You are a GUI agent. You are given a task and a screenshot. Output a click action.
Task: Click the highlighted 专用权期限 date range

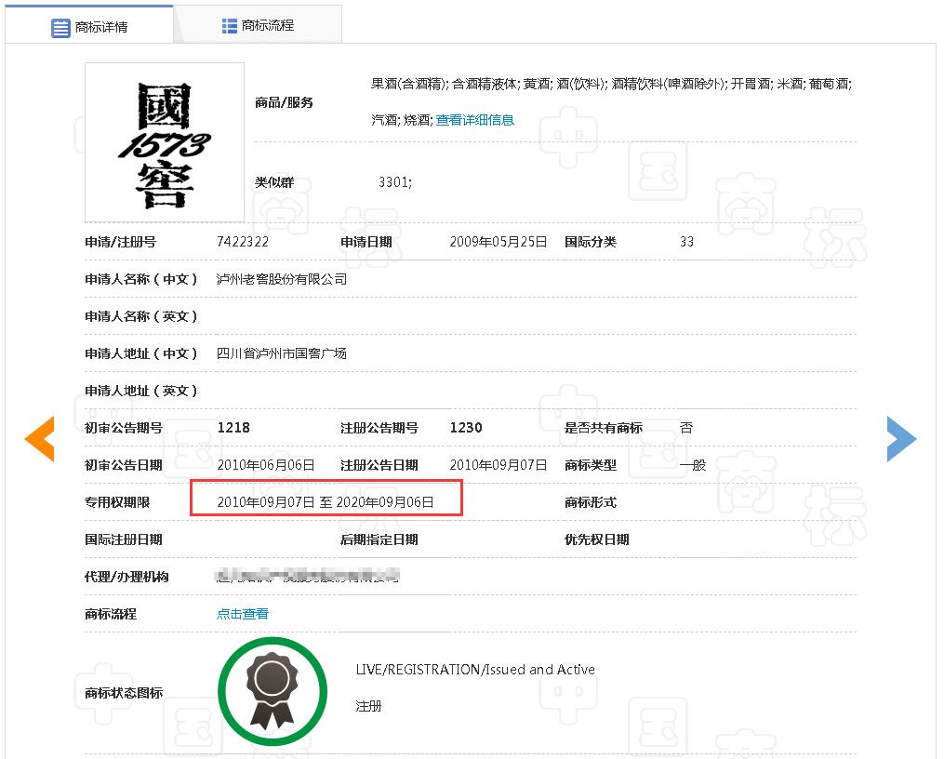coord(326,502)
